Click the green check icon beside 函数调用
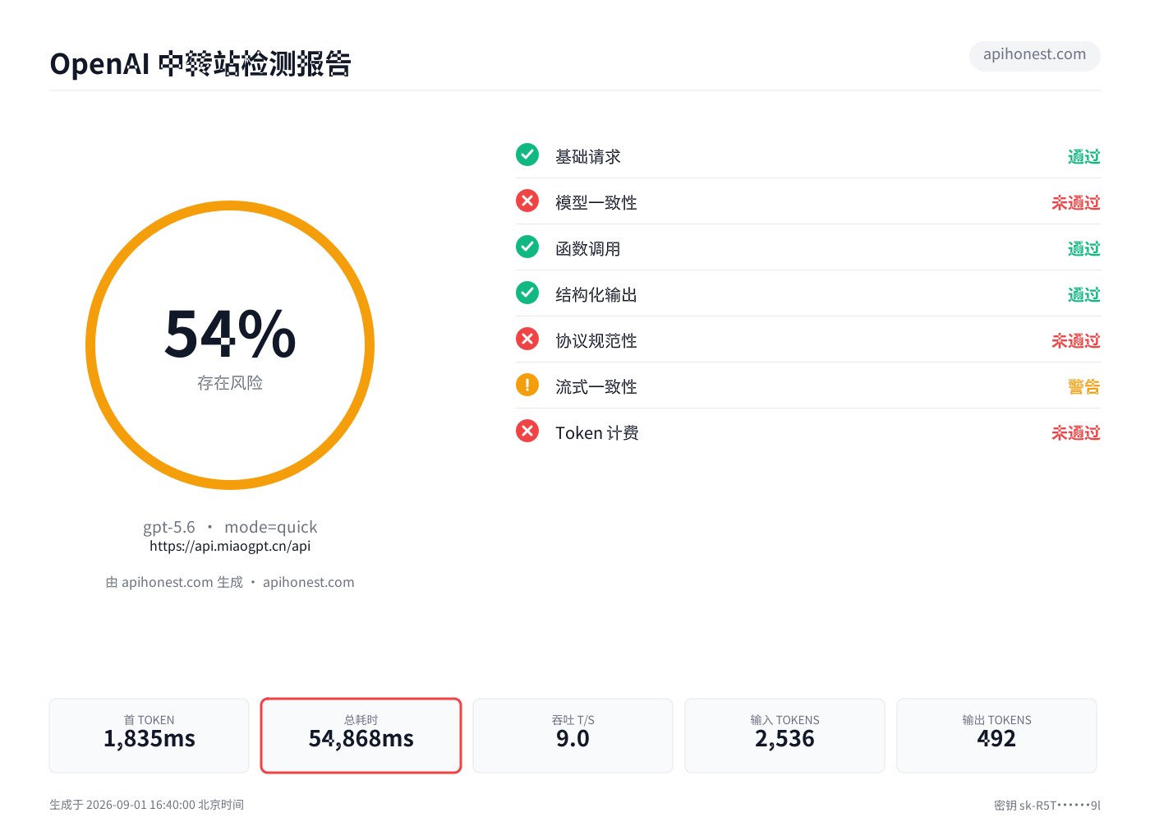 point(527,247)
